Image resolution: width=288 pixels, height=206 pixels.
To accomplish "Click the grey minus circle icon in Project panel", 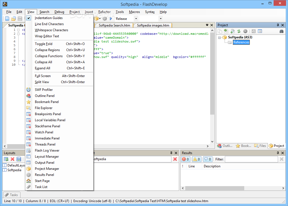I will (245, 31).
